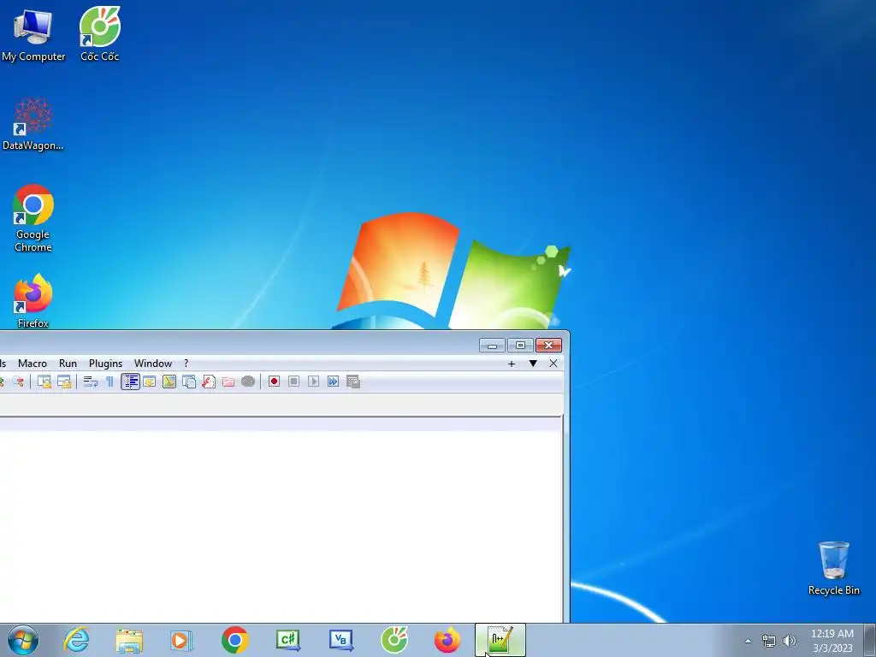Viewport: 876px width, 657px height.
Task: Open the VB taskbar icon
Action: [340, 640]
